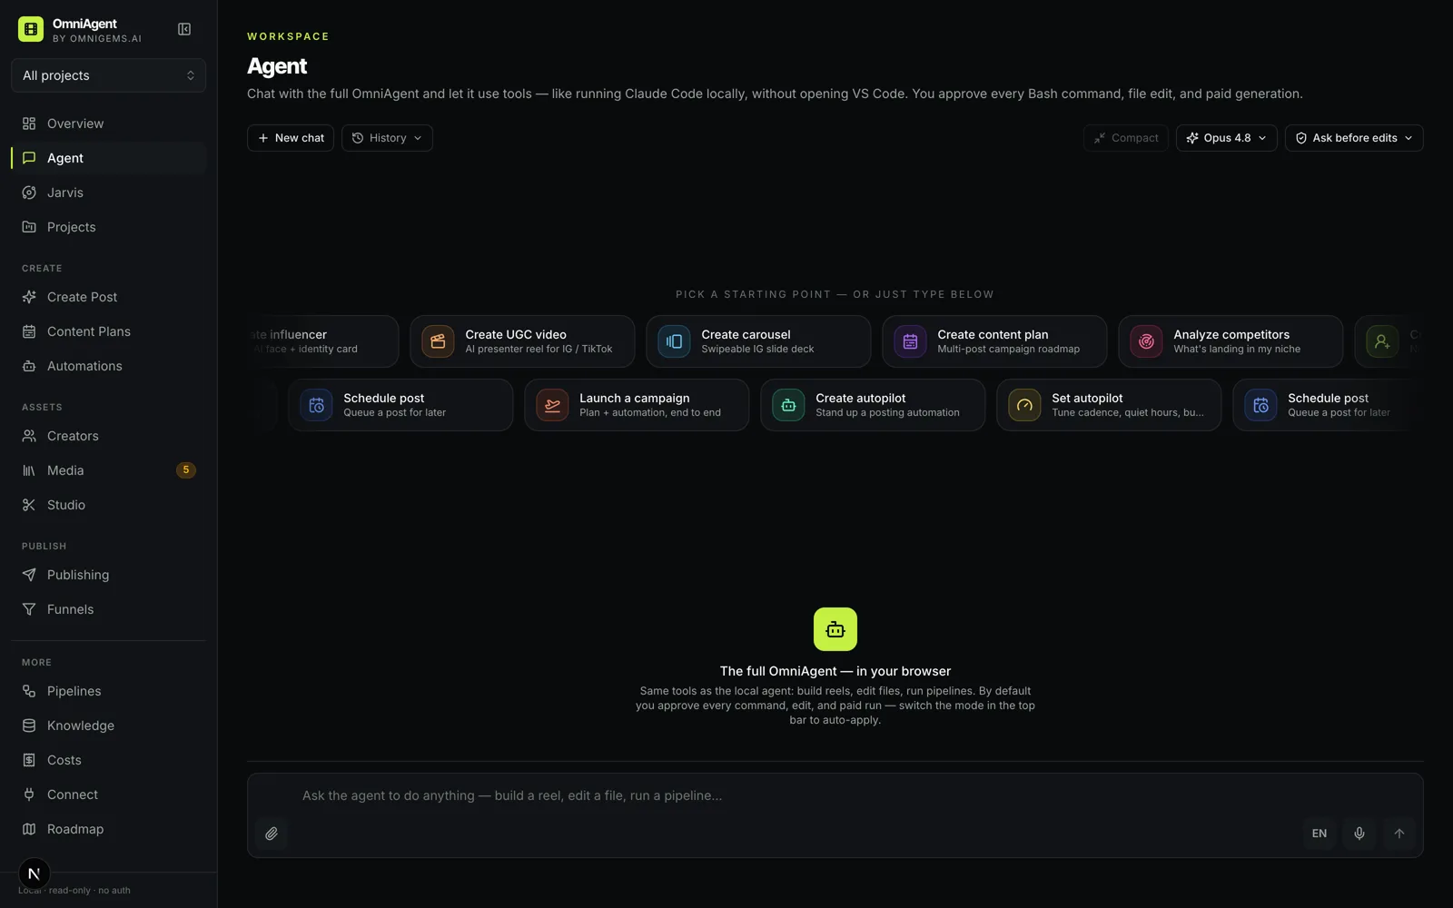
Task: Click the 'Multi-post campaign roadmap' text
Action: coord(1008,350)
